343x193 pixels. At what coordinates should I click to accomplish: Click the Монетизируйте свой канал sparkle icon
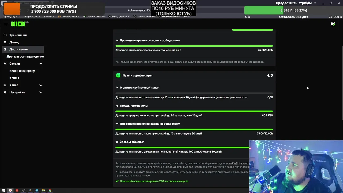coord(117,88)
